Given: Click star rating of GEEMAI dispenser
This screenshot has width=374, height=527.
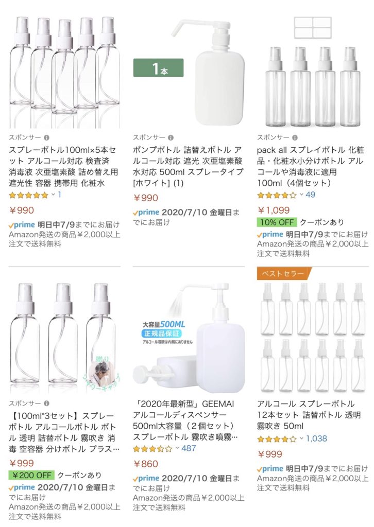Looking at the screenshot, I should (152, 449).
